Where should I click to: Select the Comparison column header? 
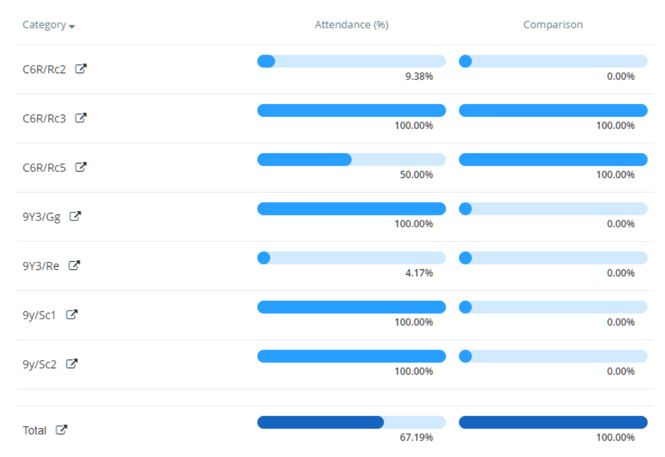pyautogui.click(x=552, y=24)
